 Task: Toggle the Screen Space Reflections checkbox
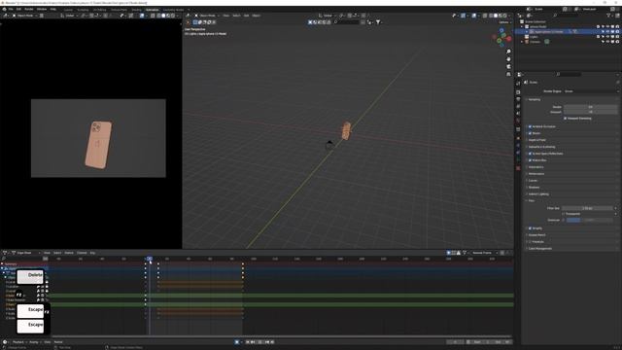530,154
